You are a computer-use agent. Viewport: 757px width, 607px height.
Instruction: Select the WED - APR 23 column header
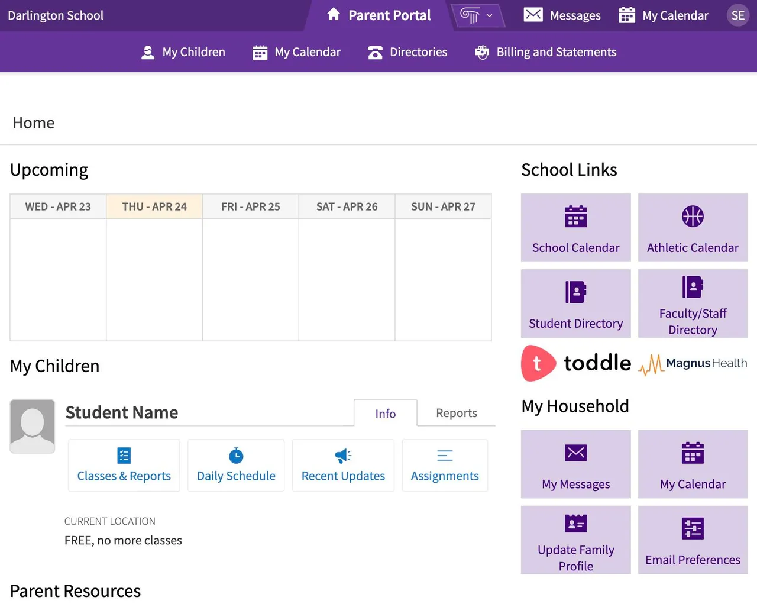pos(58,206)
